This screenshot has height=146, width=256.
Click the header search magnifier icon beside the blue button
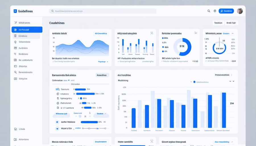209,11
